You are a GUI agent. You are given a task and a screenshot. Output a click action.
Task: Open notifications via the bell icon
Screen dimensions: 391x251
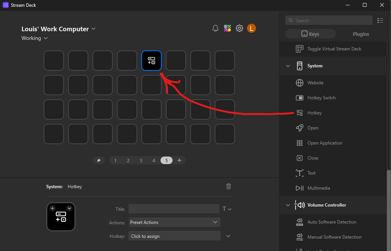point(215,28)
